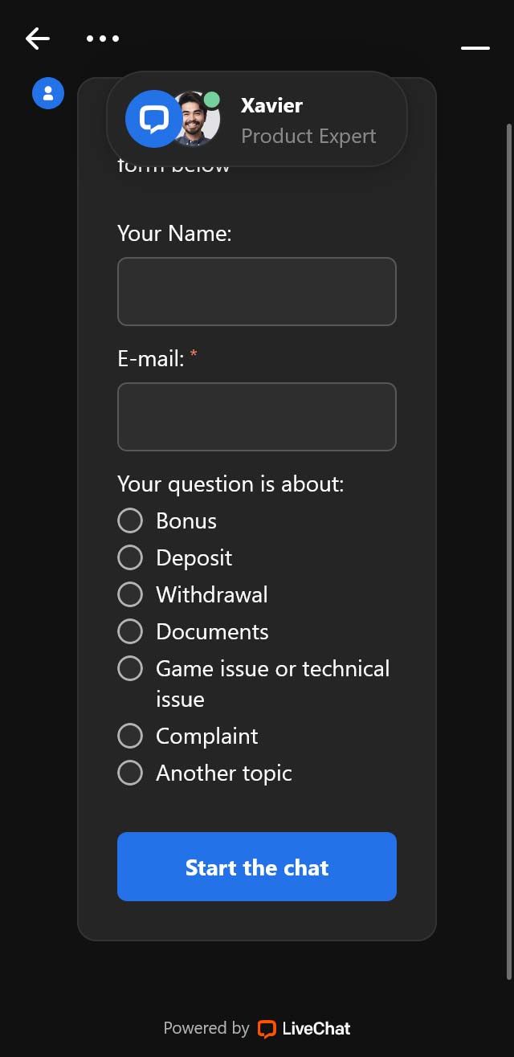Minimize the chat window with dash icon
The image size is (514, 1057).
[x=475, y=48]
